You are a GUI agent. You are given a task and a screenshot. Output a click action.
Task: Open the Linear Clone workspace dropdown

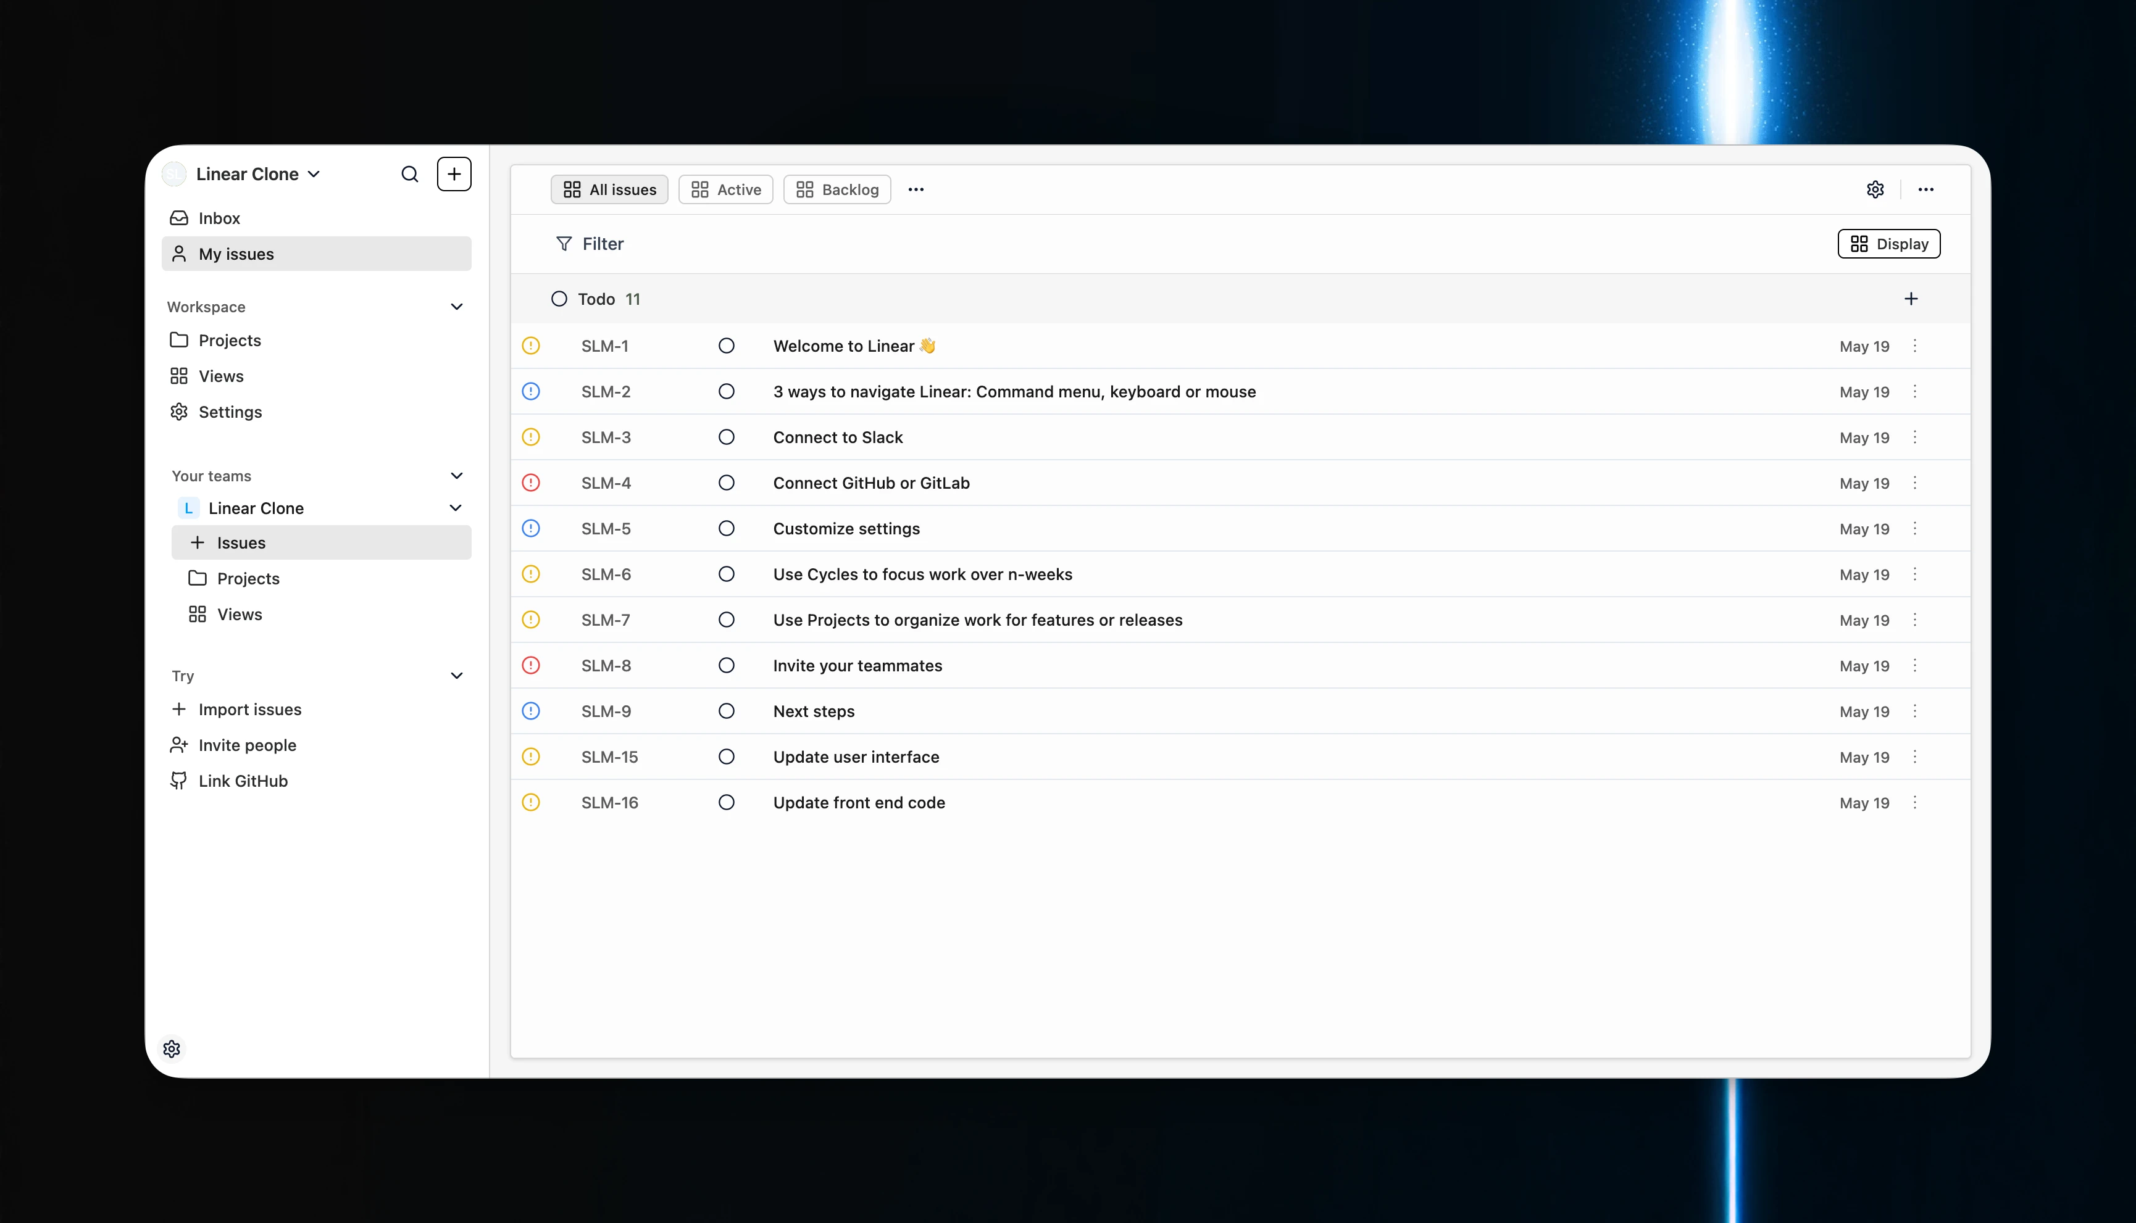257,174
